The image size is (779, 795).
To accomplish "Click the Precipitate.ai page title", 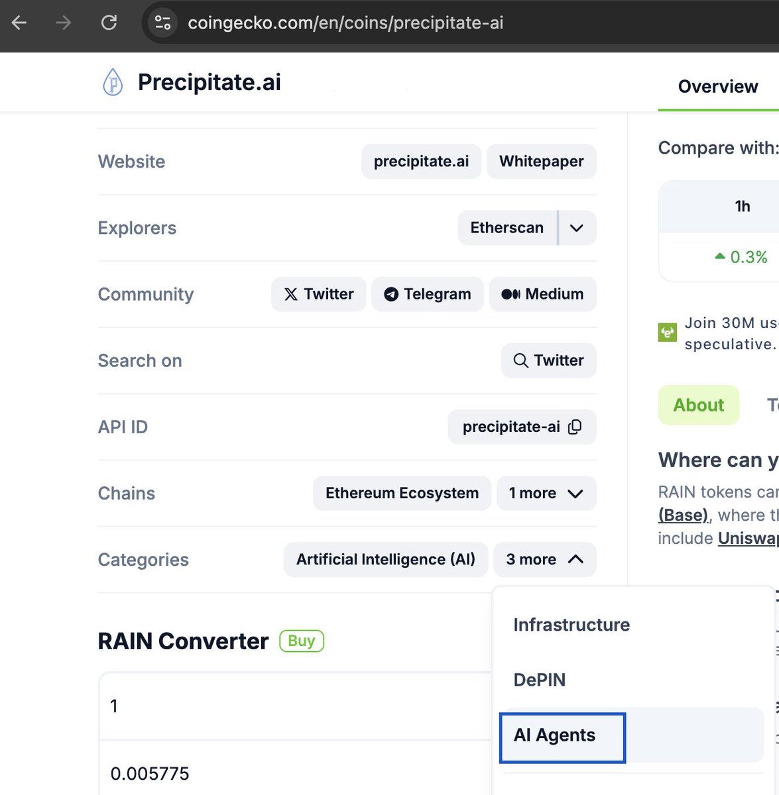I will 210,82.
